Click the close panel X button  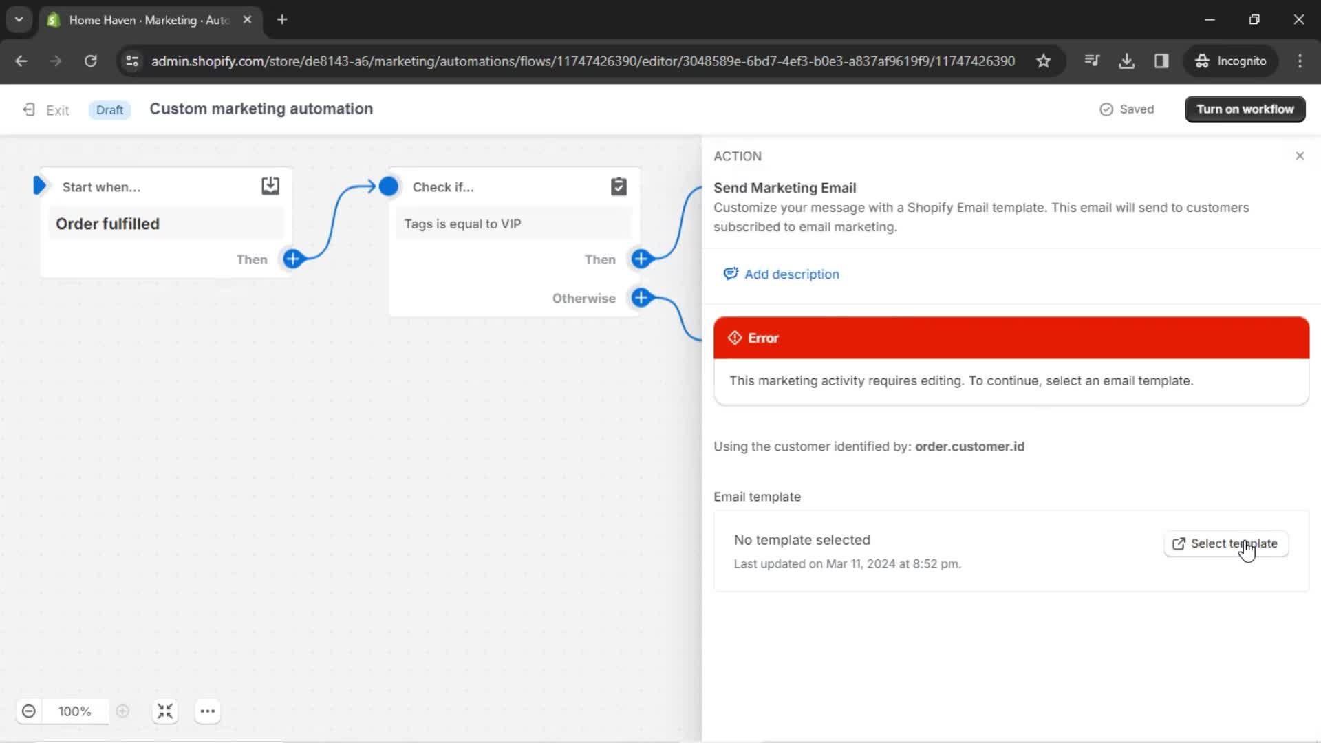pyautogui.click(x=1299, y=156)
